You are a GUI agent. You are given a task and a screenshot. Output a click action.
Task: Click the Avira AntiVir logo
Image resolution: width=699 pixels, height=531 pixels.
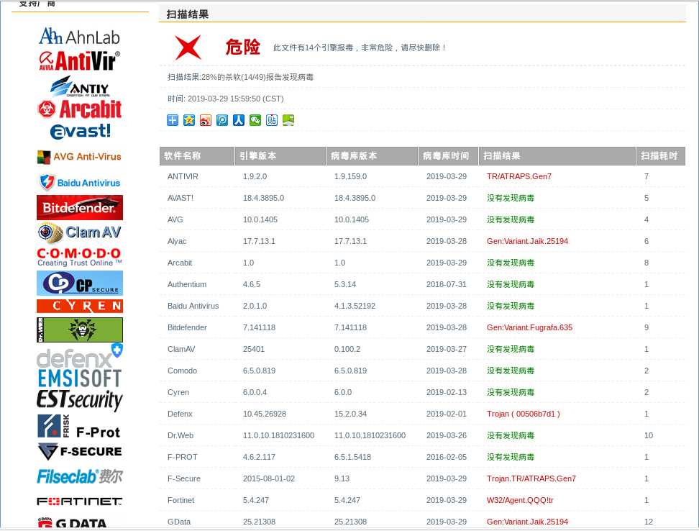(x=79, y=60)
